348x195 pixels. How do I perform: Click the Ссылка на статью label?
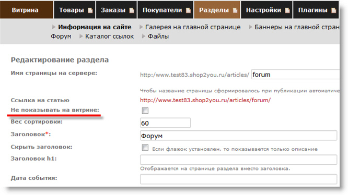40,100
